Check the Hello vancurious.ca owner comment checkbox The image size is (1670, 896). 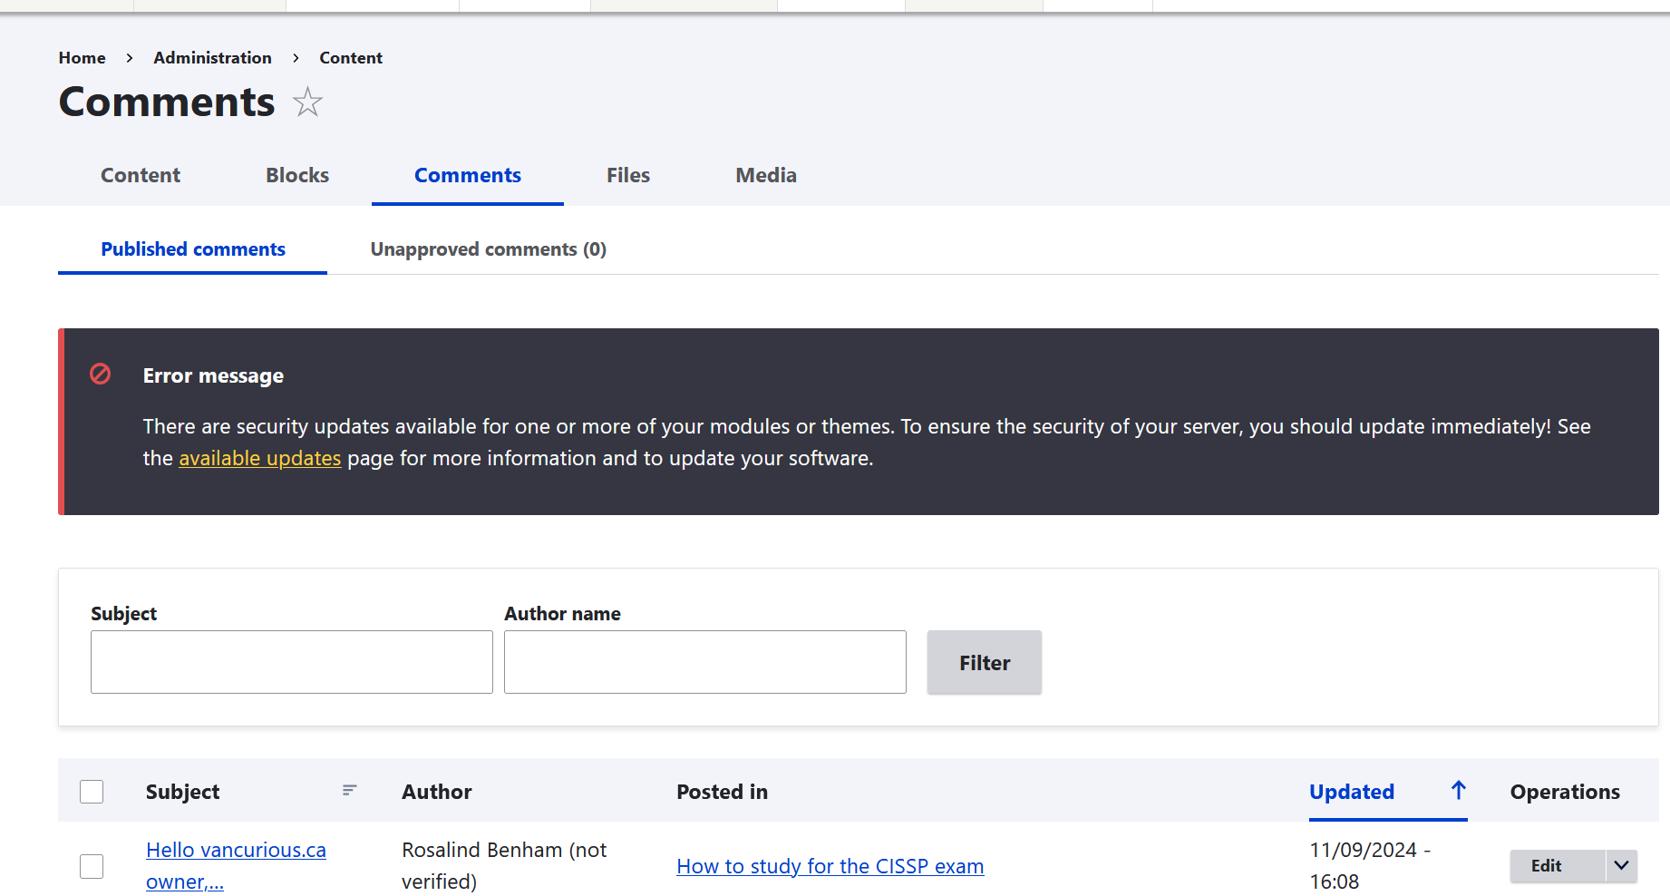click(92, 866)
